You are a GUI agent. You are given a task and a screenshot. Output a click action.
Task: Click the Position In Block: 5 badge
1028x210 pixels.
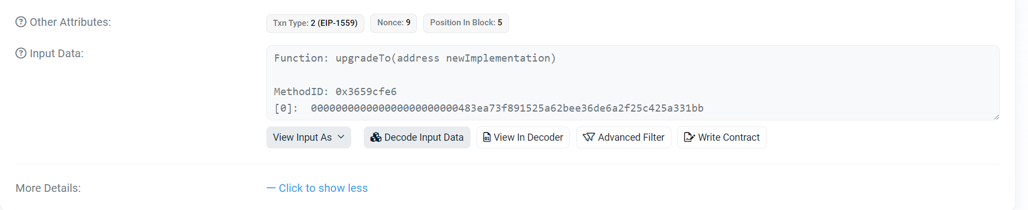click(x=466, y=23)
